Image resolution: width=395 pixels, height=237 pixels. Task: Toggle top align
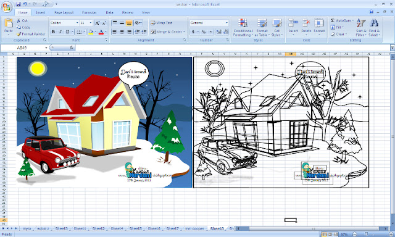point(115,23)
